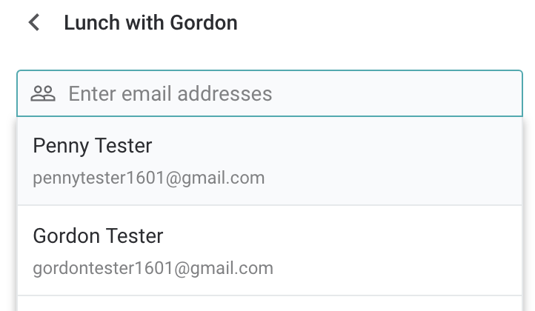This screenshot has height=311, width=535.
Task: Return to the event details via back arrow
Action: coord(33,22)
